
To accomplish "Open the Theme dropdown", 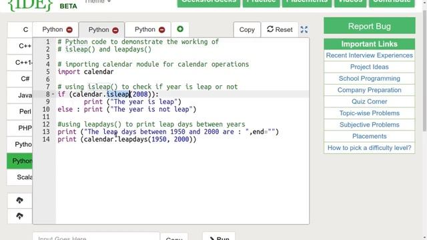I will 97,1.
